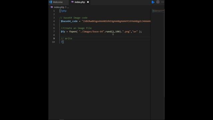213x120 pixels.
Task: Open the More Actions ellipsis menu
Action: point(162,2)
